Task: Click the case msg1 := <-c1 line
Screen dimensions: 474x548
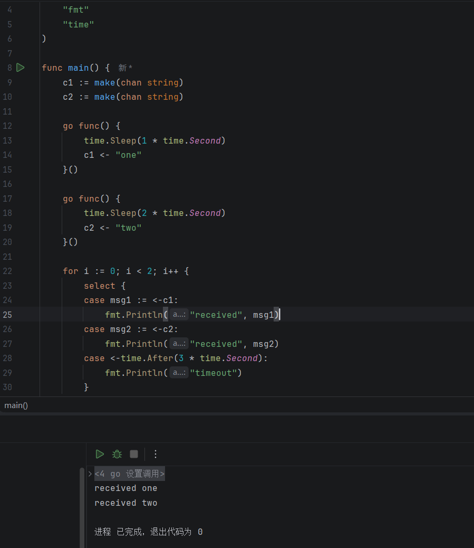Action: (x=131, y=300)
